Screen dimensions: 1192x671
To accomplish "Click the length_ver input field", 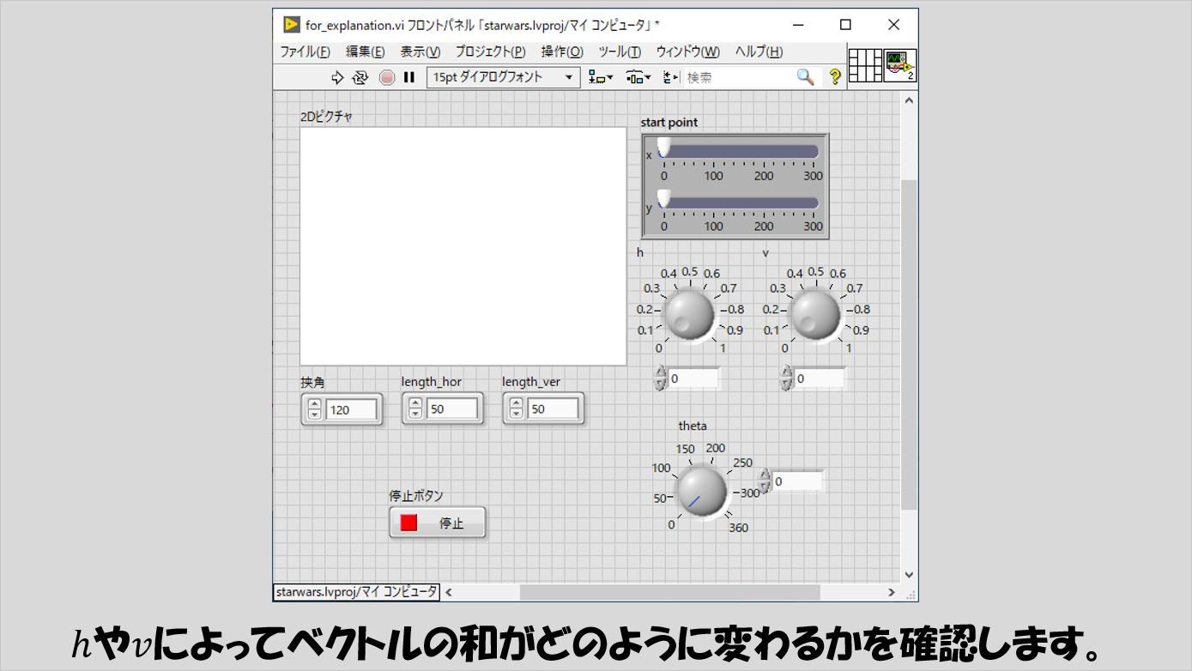I will 552,409.
